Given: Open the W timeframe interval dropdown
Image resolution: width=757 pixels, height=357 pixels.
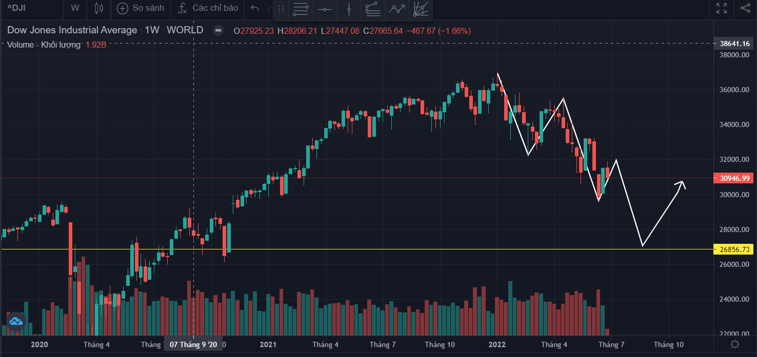Looking at the screenshot, I should point(75,8).
